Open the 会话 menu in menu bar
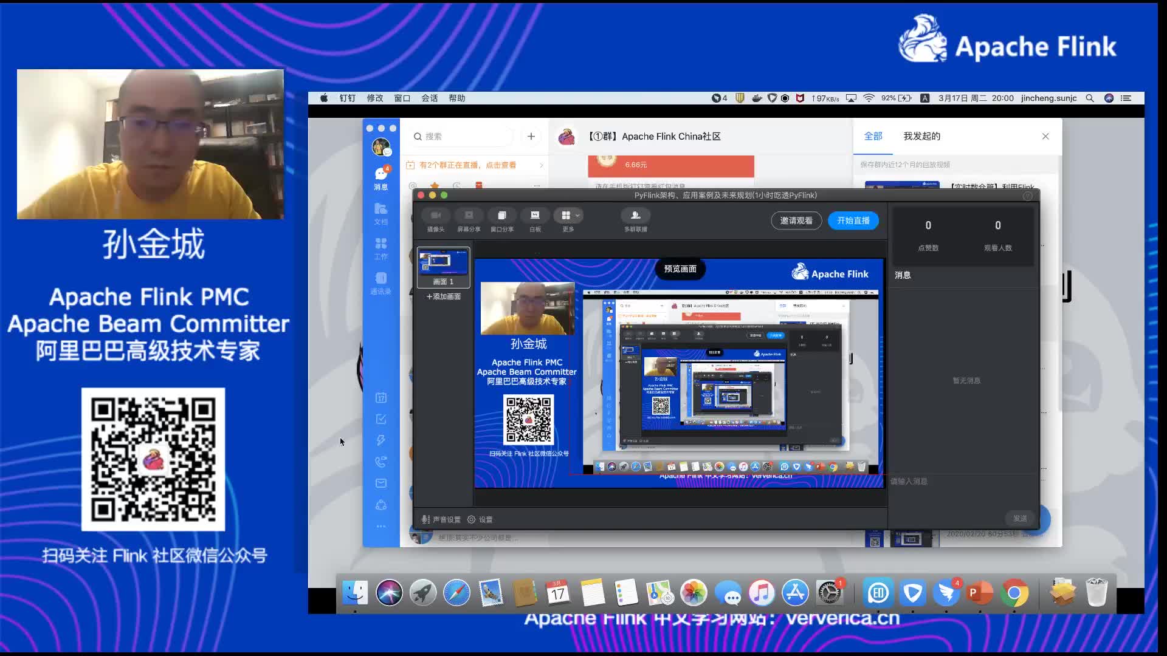The image size is (1167, 656). click(x=429, y=98)
